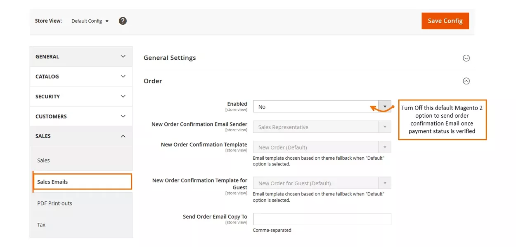Screen dimensions: 516x247
Task: Expand the CATALOG sidebar section
Action: (81, 77)
